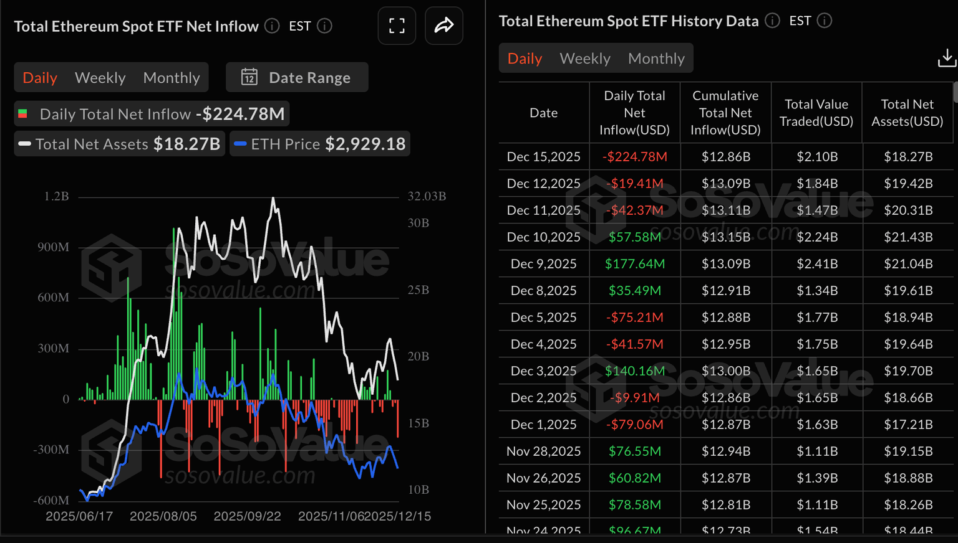This screenshot has width=958, height=543.
Task: Click info icon next to table EST
Action: tap(825, 21)
